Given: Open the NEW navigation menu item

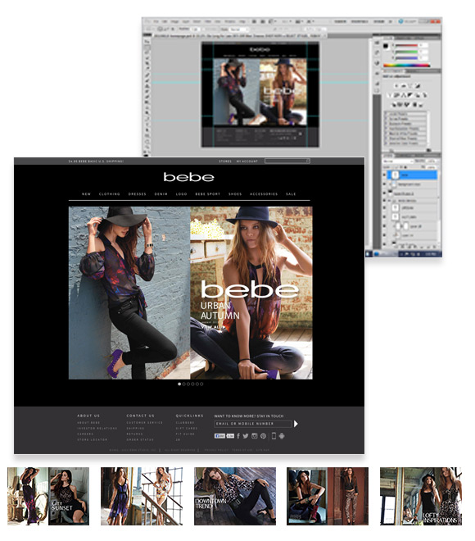Looking at the screenshot, I should point(86,194).
